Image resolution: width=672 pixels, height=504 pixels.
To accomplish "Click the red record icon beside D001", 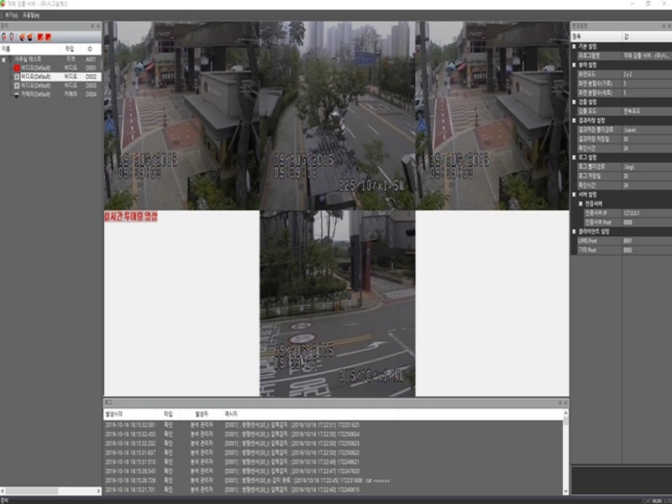I will coord(16,67).
